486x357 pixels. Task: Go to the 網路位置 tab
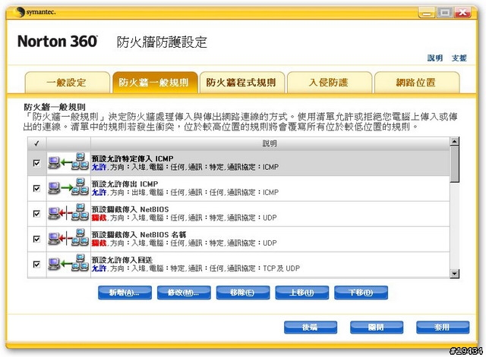pos(417,83)
